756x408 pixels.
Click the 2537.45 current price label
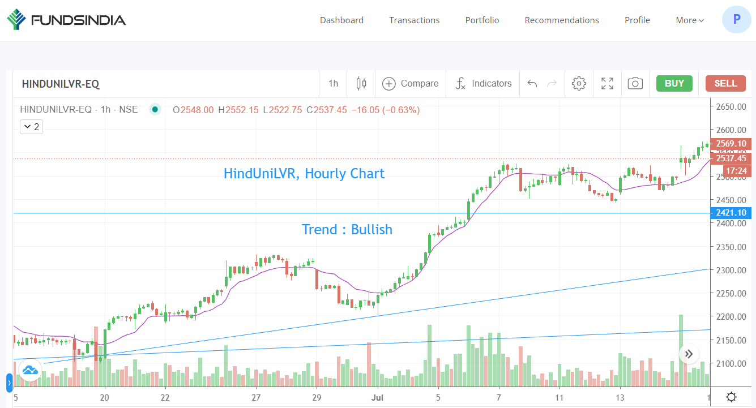pos(731,159)
